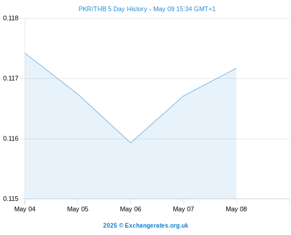Click the 0.117 y-axis label
The image size is (291, 235).
point(11,78)
